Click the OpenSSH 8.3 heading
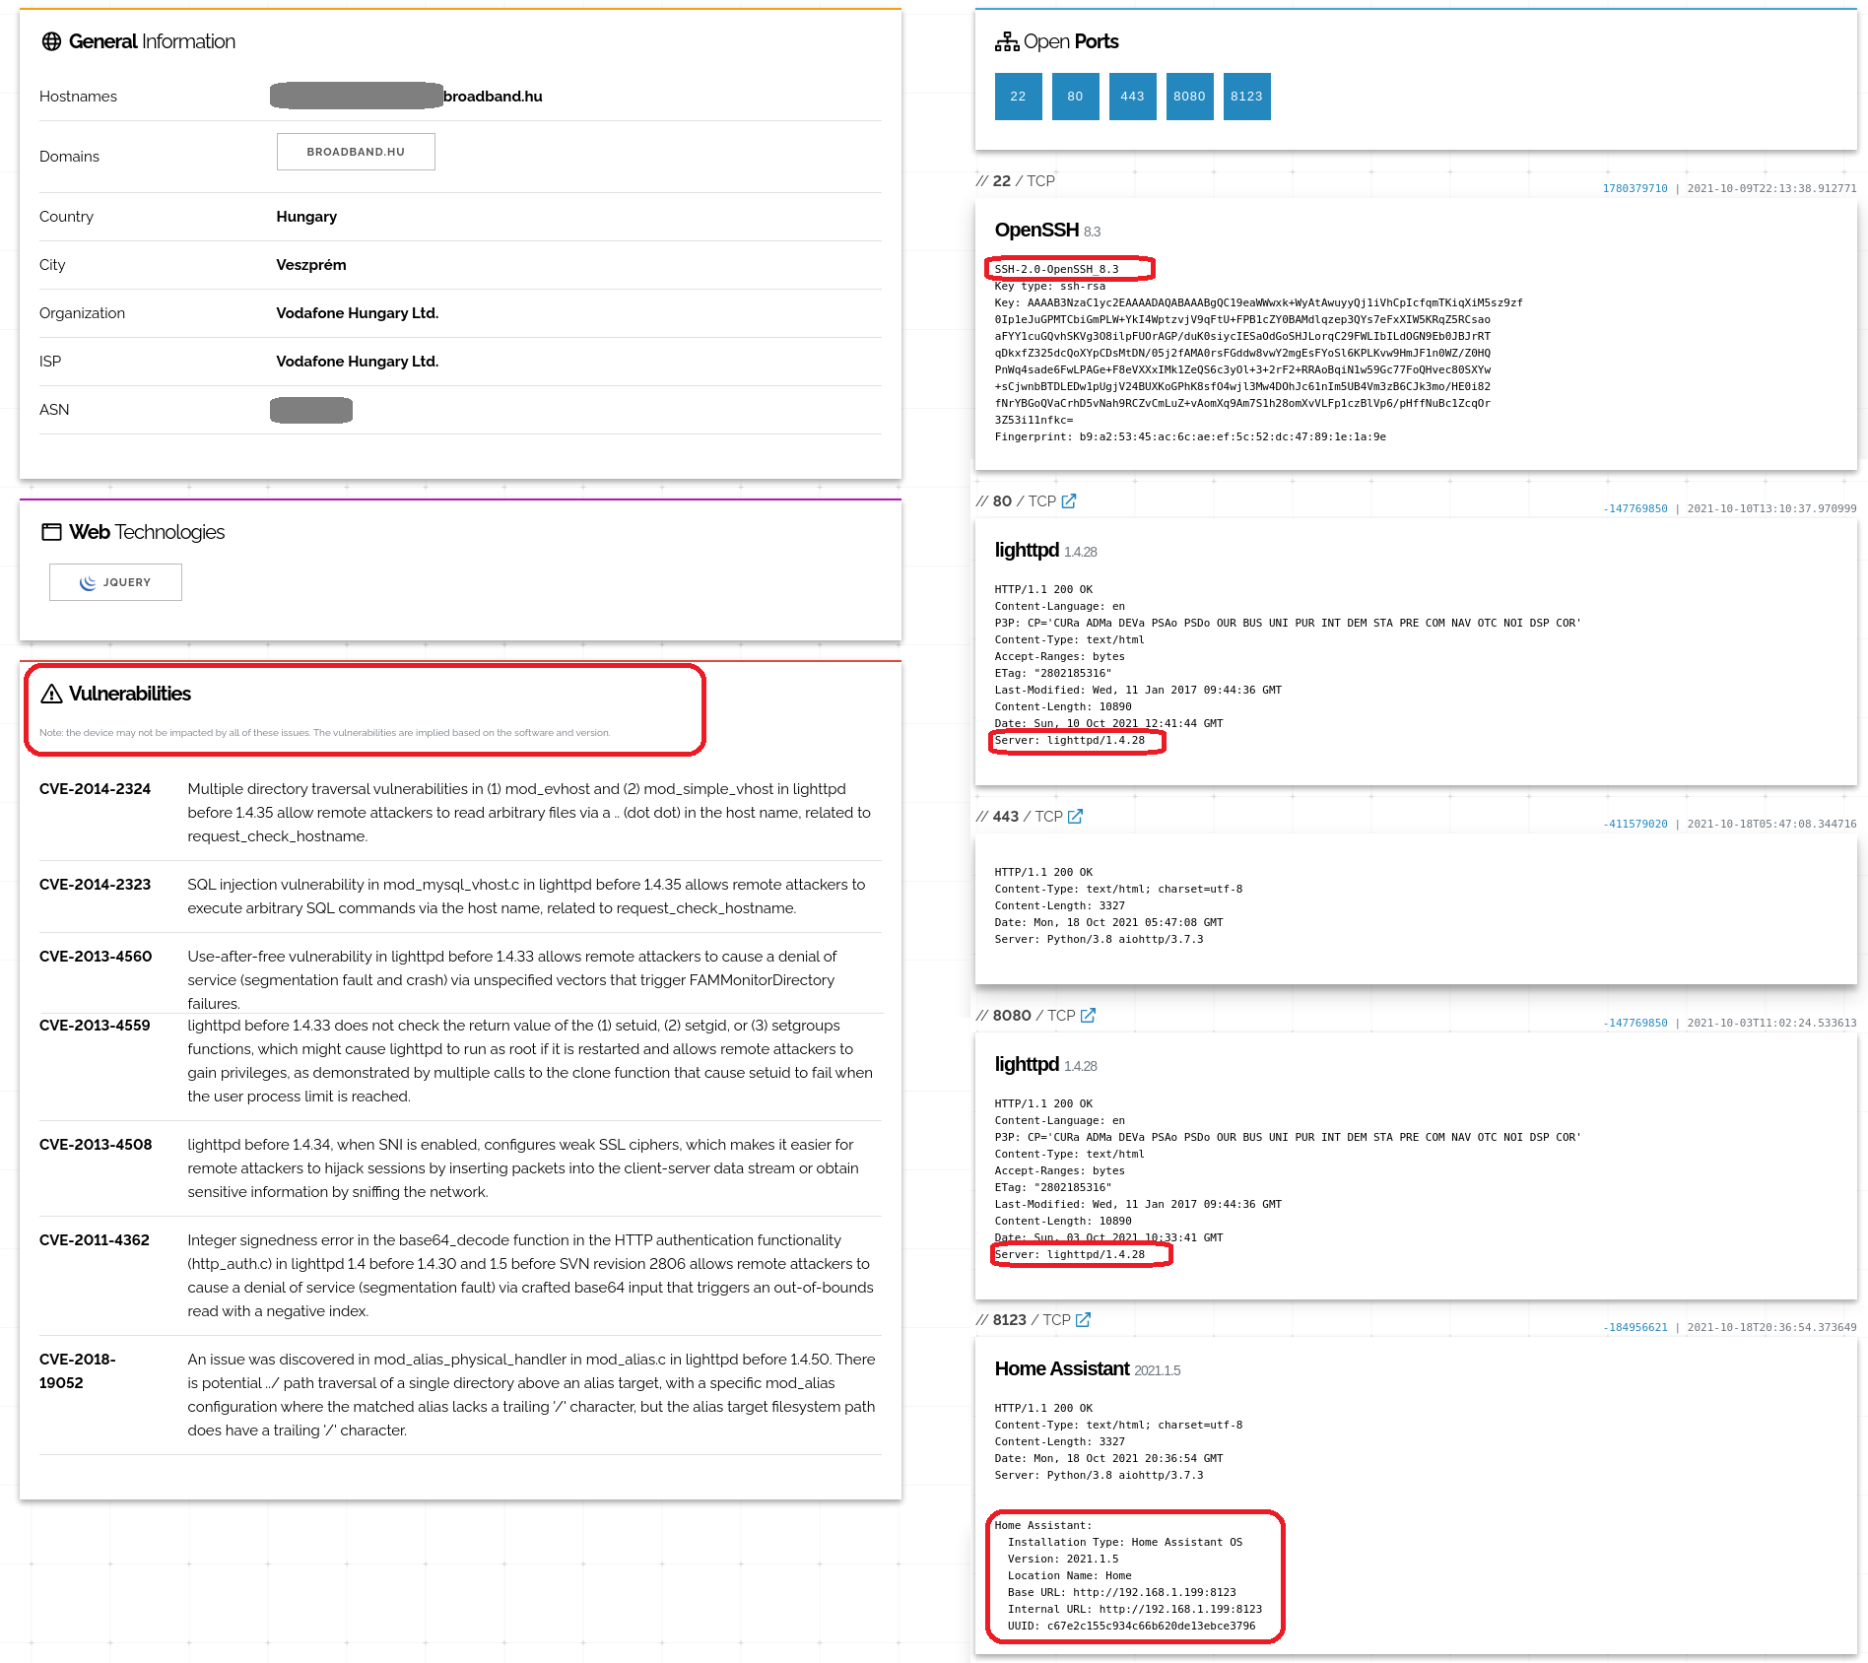Image resolution: width=1868 pixels, height=1663 pixels. [x=1047, y=231]
